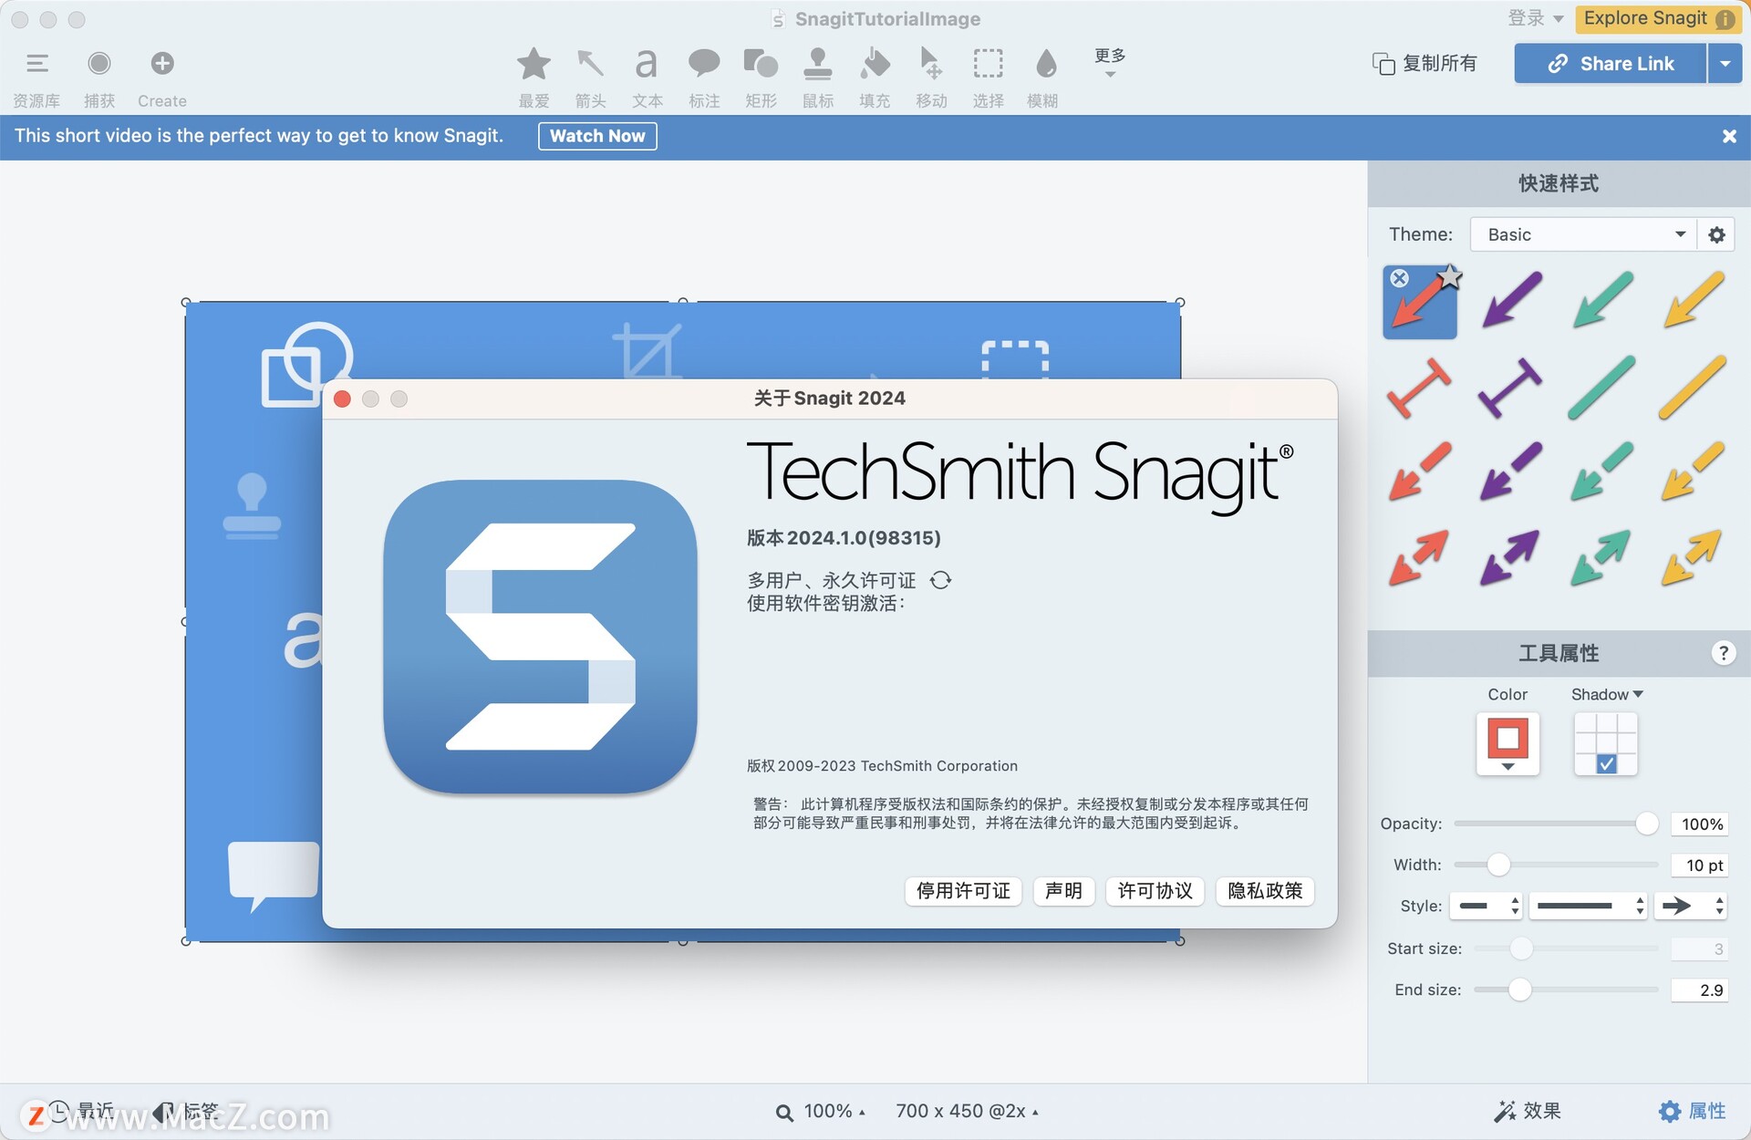Choose the teal plain line style
Viewport: 1751px width, 1140px height.
[1602, 388]
